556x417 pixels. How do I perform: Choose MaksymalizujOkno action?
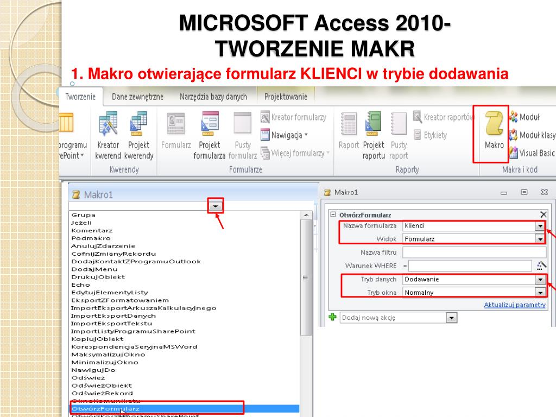108,355
